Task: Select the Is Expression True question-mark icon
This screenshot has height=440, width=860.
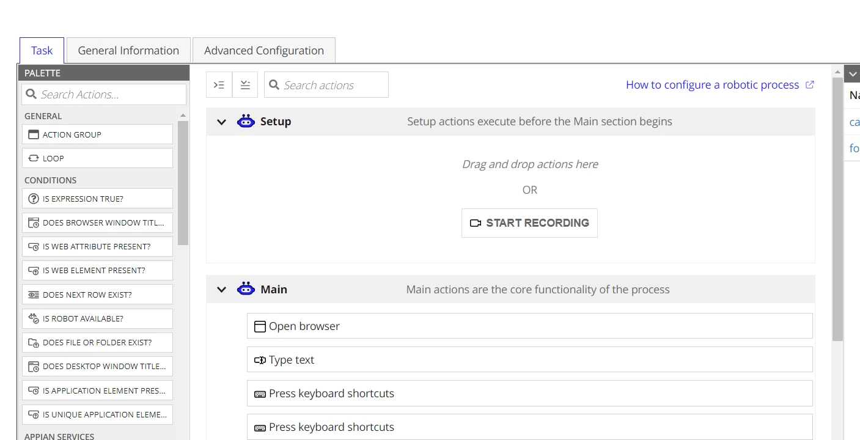Action: pyautogui.click(x=34, y=199)
